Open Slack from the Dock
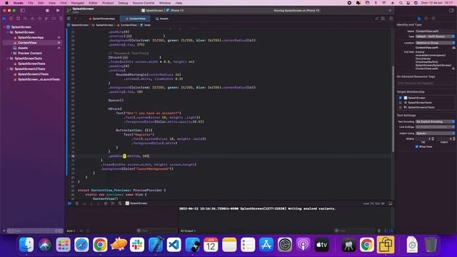The height and width of the screenshot is (257, 457). [x=137, y=245]
